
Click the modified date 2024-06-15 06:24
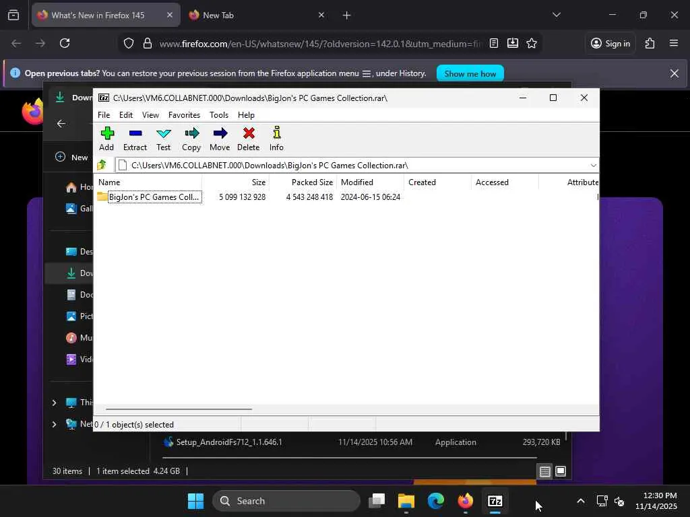(x=371, y=197)
